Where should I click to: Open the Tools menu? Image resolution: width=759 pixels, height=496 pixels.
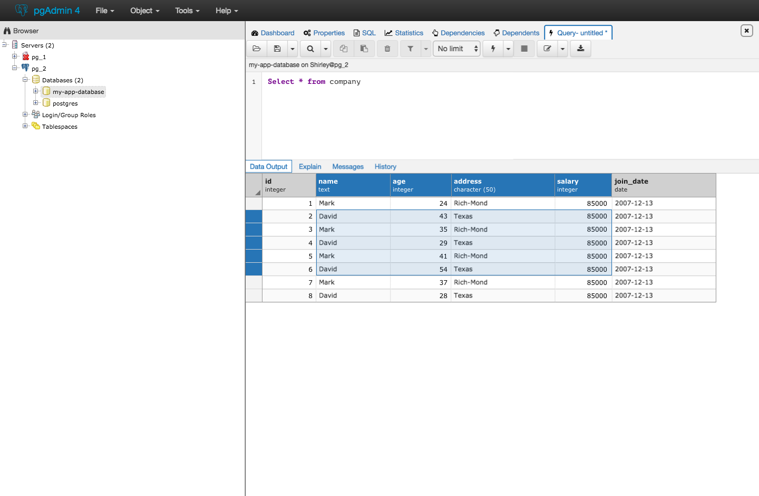point(187,11)
